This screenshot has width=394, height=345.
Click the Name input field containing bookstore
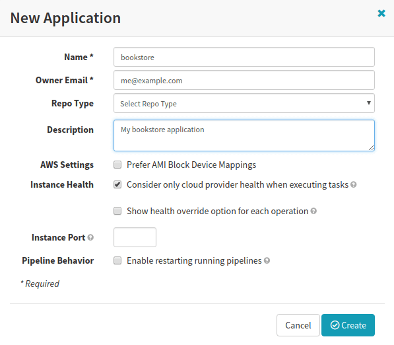pos(244,57)
